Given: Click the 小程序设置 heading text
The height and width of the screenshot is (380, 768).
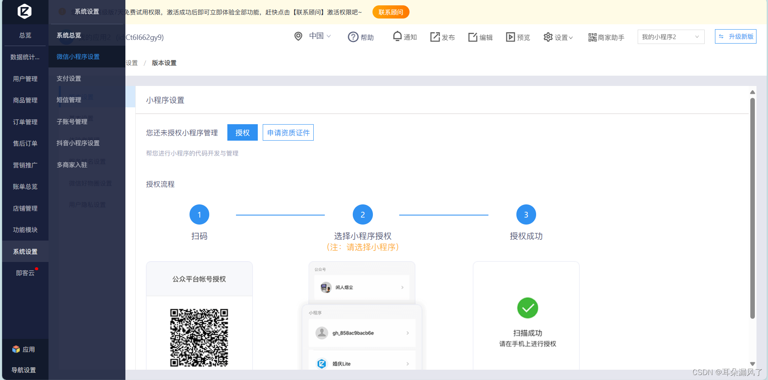Looking at the screenshot, I should click(x=165, y=100).
